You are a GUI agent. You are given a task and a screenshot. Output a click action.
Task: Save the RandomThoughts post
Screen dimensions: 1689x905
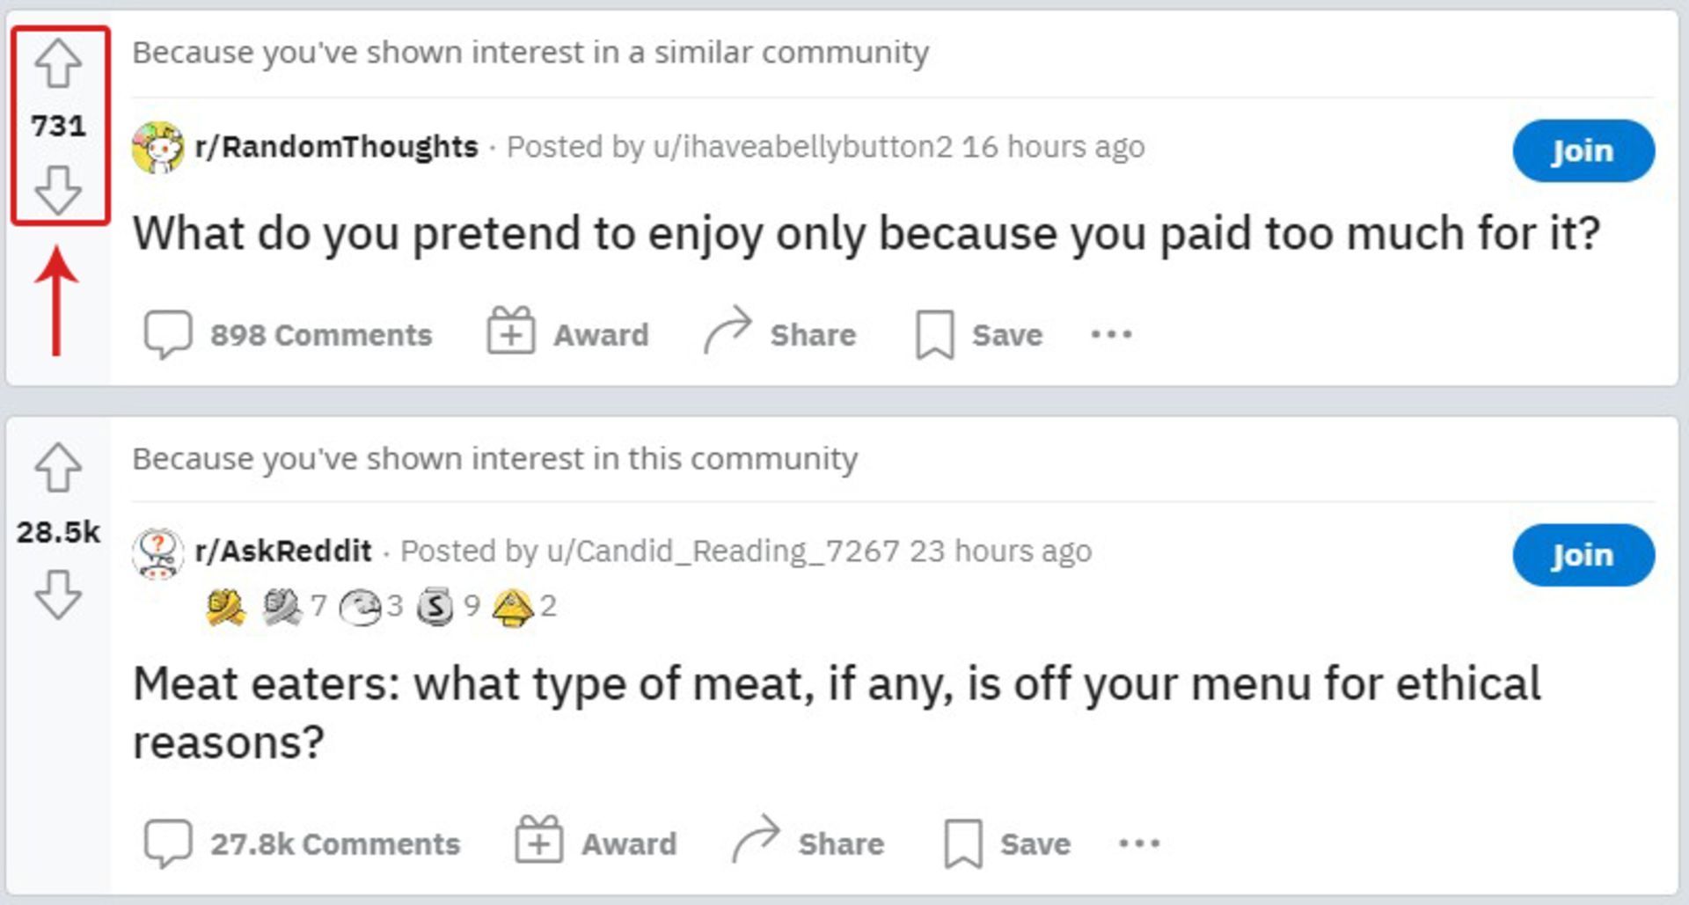coord(979,335)
